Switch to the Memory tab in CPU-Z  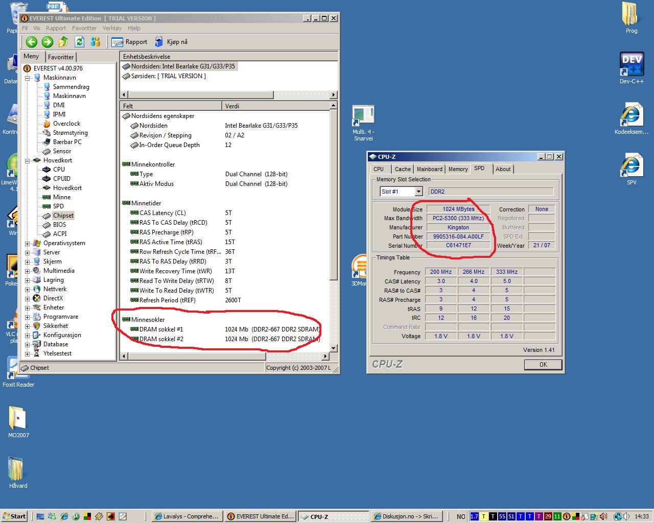coord(458,169)
